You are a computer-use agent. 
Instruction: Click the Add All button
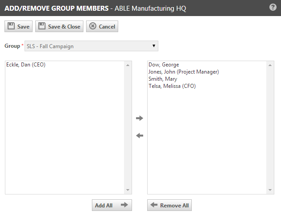coord(112,205)
